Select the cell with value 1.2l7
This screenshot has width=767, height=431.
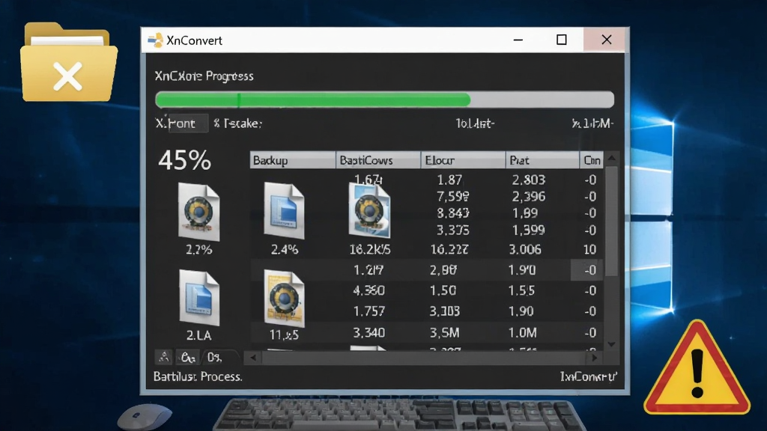coord(369,269)
